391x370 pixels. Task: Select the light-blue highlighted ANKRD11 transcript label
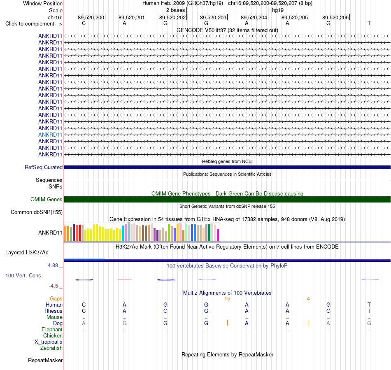[x=50, y=135]
